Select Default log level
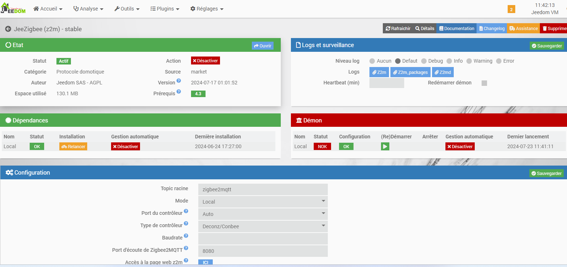The image size is (567, 267). 398,61
